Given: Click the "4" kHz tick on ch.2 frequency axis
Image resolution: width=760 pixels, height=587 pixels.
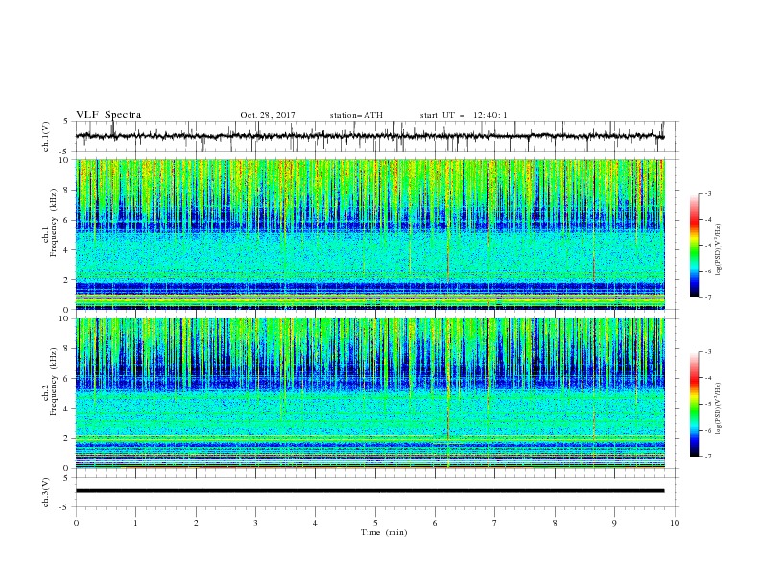Looking at the screenshot, I should pos(67,409).
